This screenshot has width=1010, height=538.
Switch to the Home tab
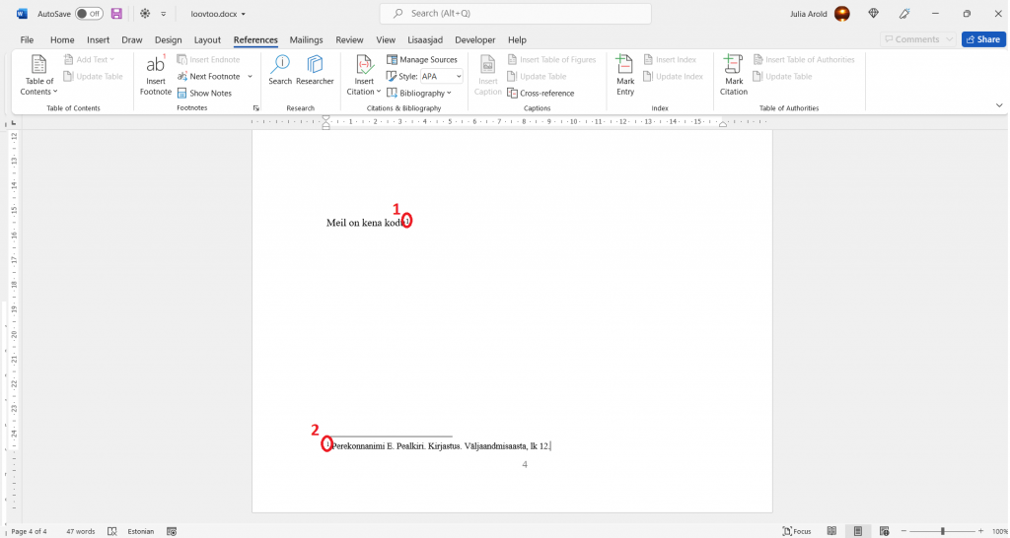(x=62, y=39)
